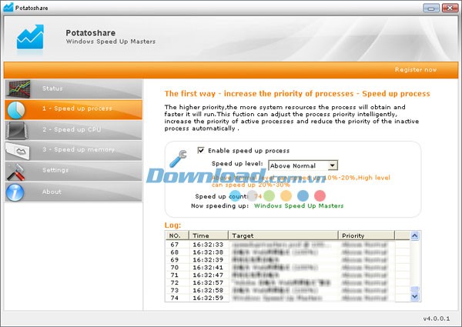Click the Priority column header
The height and width of the screenshot is (327, 462).
click(x=367, y=235)
